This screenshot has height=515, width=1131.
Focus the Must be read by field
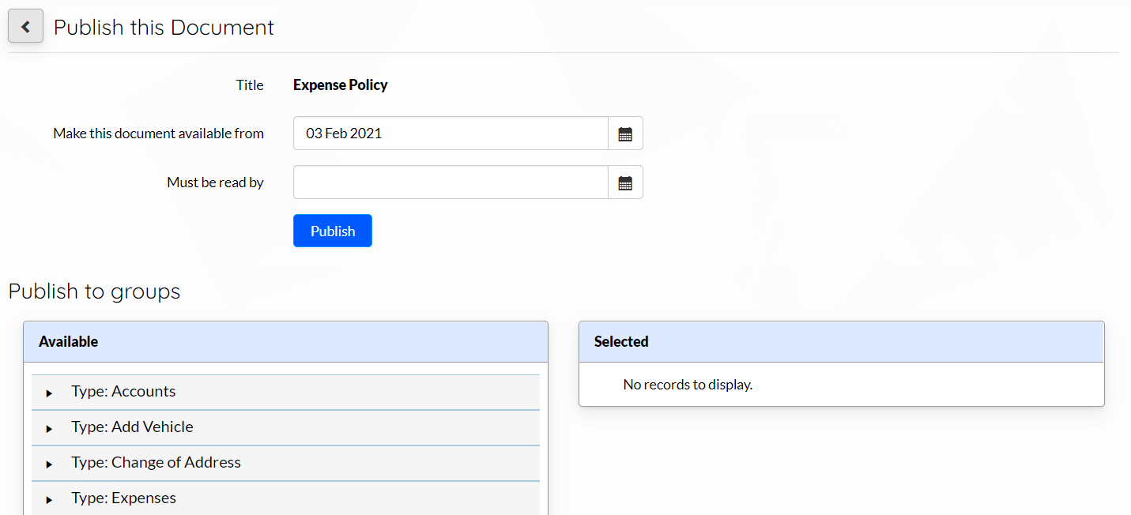pyautogui.click(x=451, y=182)
